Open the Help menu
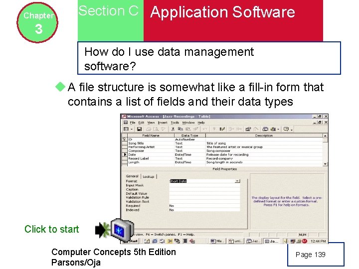This screenshot has height=269, width=359. [201, 123]
